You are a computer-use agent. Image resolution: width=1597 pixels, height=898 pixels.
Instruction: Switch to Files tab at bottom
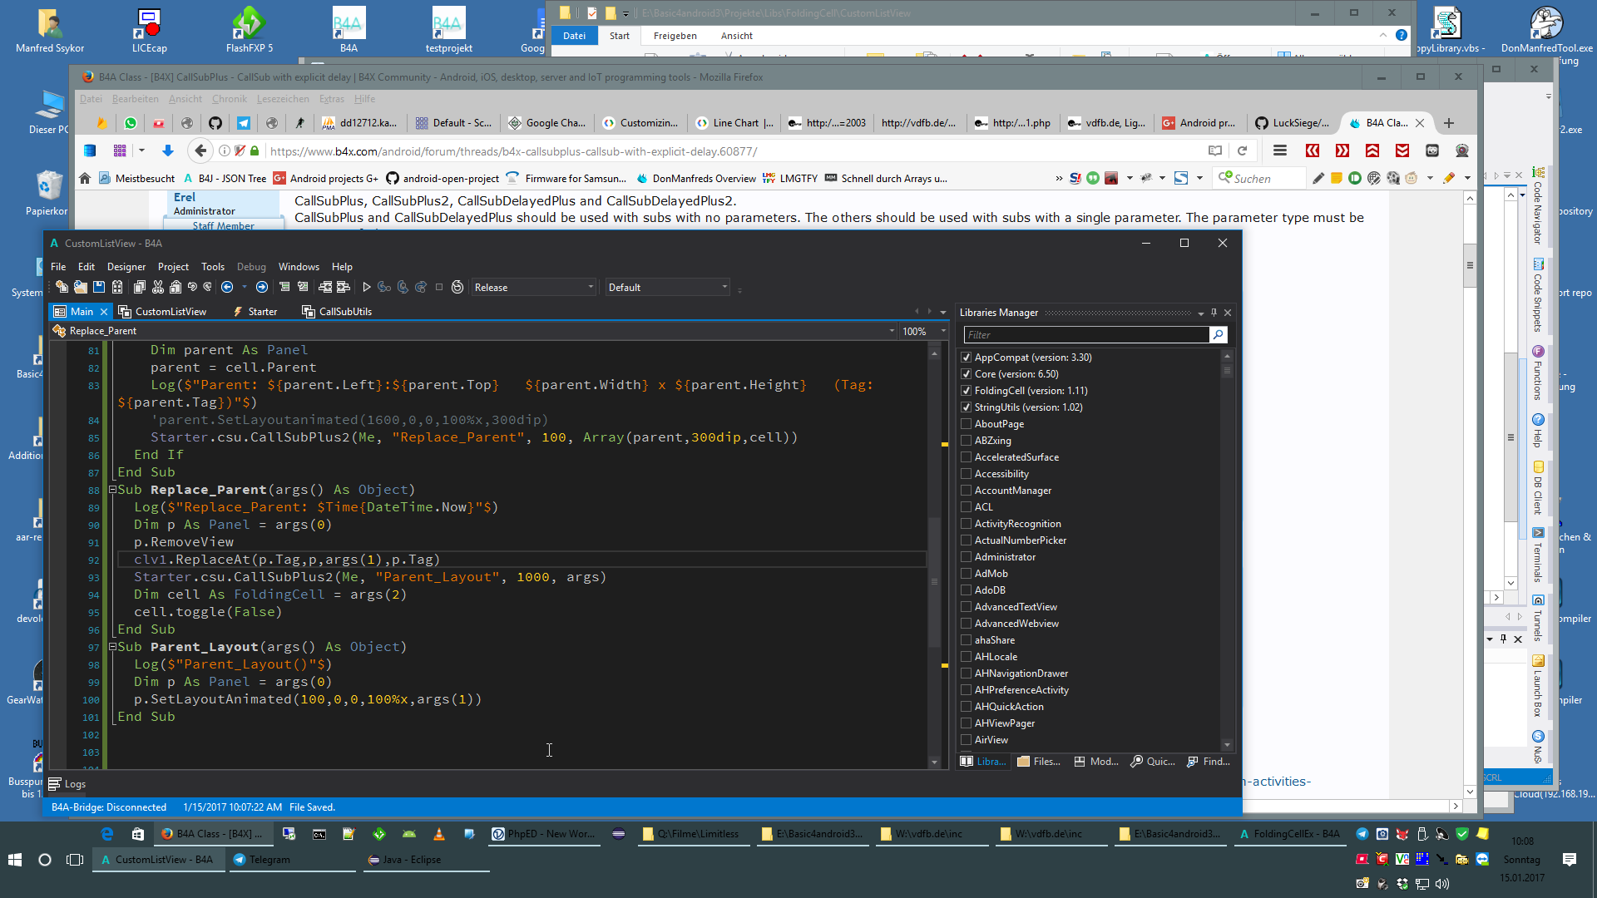pos(1039,762)
